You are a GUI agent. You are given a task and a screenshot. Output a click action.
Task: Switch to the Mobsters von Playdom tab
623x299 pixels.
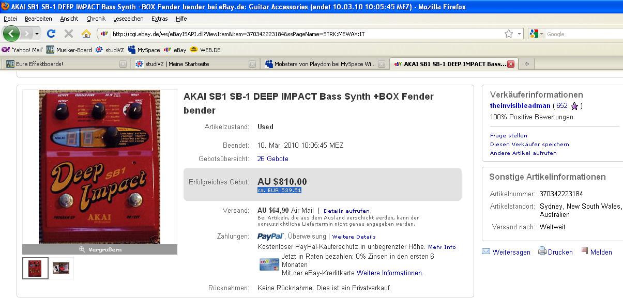[324, 64]
